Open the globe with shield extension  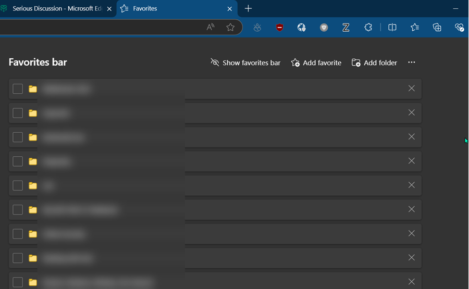(302, 28)
